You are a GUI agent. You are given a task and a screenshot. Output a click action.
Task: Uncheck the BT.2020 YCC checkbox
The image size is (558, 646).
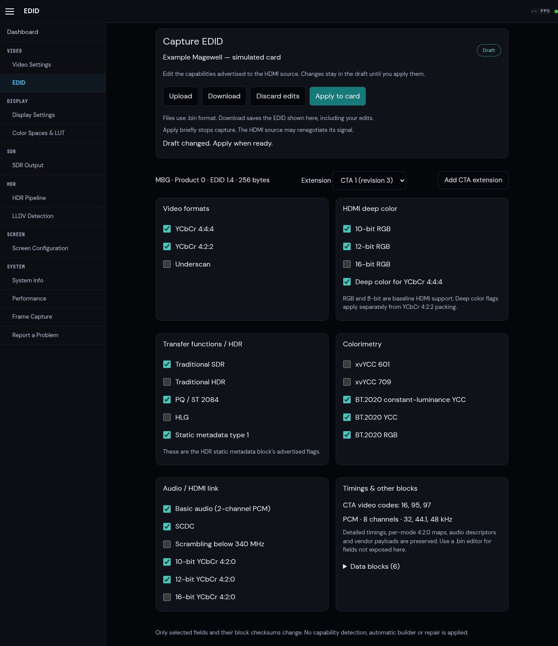coord(347,417)
